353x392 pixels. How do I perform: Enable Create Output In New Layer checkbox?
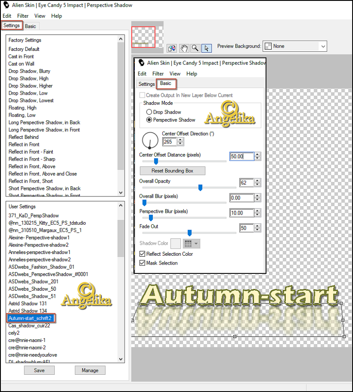coord(142,95)
